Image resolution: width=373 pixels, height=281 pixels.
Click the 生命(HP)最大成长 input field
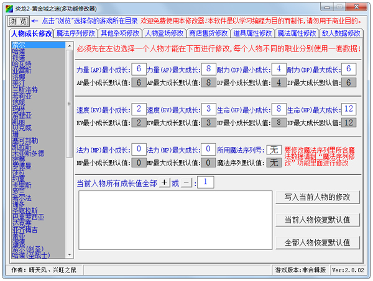(349, 109)
